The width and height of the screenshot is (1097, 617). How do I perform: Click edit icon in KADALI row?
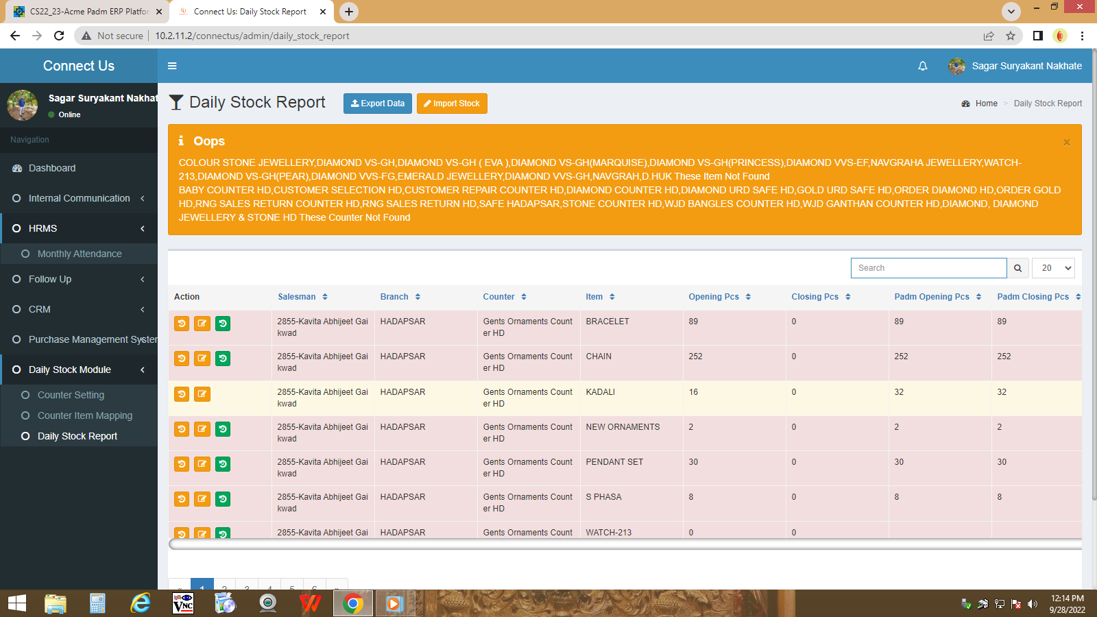pyautogui.click(x=202, y=394)
